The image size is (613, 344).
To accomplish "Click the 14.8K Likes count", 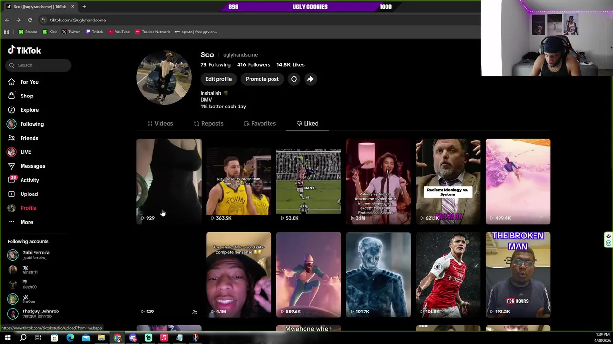I will pos(290,64).
